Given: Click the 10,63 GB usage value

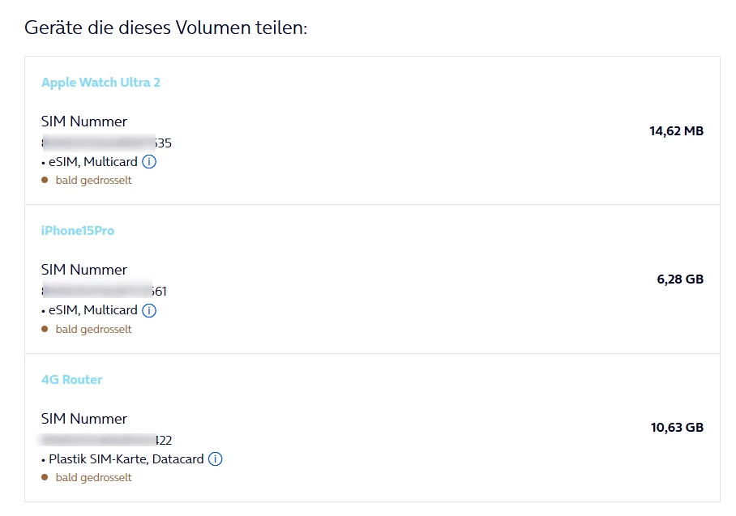Looking at the screenshot, I should (x=676, y=428).
